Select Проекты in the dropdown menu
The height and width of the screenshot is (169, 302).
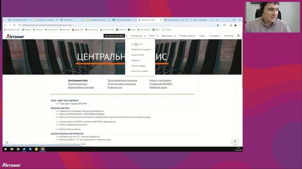135,61
